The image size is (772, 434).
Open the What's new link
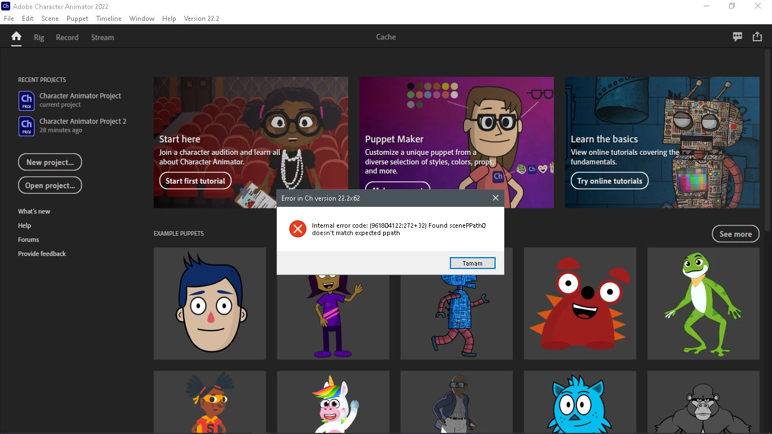tap(34, 211)
